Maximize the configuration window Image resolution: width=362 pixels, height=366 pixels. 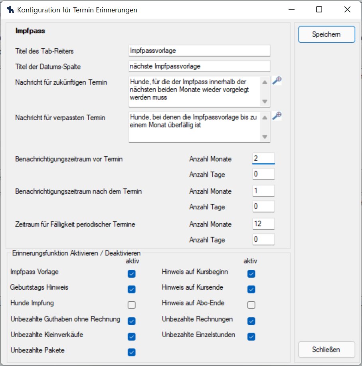pyautogui.click(x=319, y=10)
